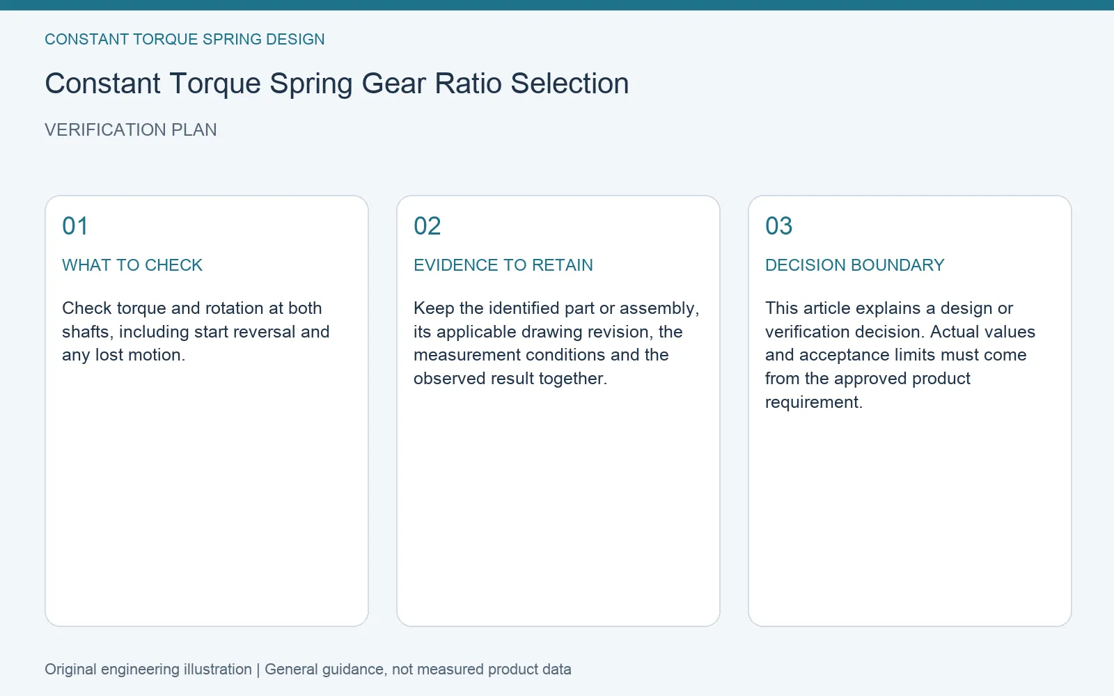Select the title 'Constant Torque Spring Gear Ratio Selection'

click(x=337, y=84)
